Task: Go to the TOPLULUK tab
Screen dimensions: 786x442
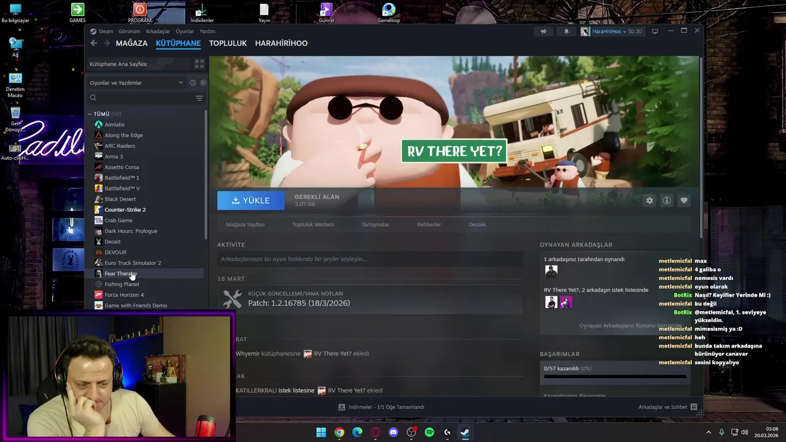Action: (x=228, y=43)
